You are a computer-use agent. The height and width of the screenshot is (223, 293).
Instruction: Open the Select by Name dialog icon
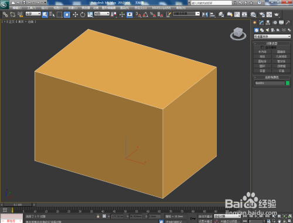(x=52, y=15)
